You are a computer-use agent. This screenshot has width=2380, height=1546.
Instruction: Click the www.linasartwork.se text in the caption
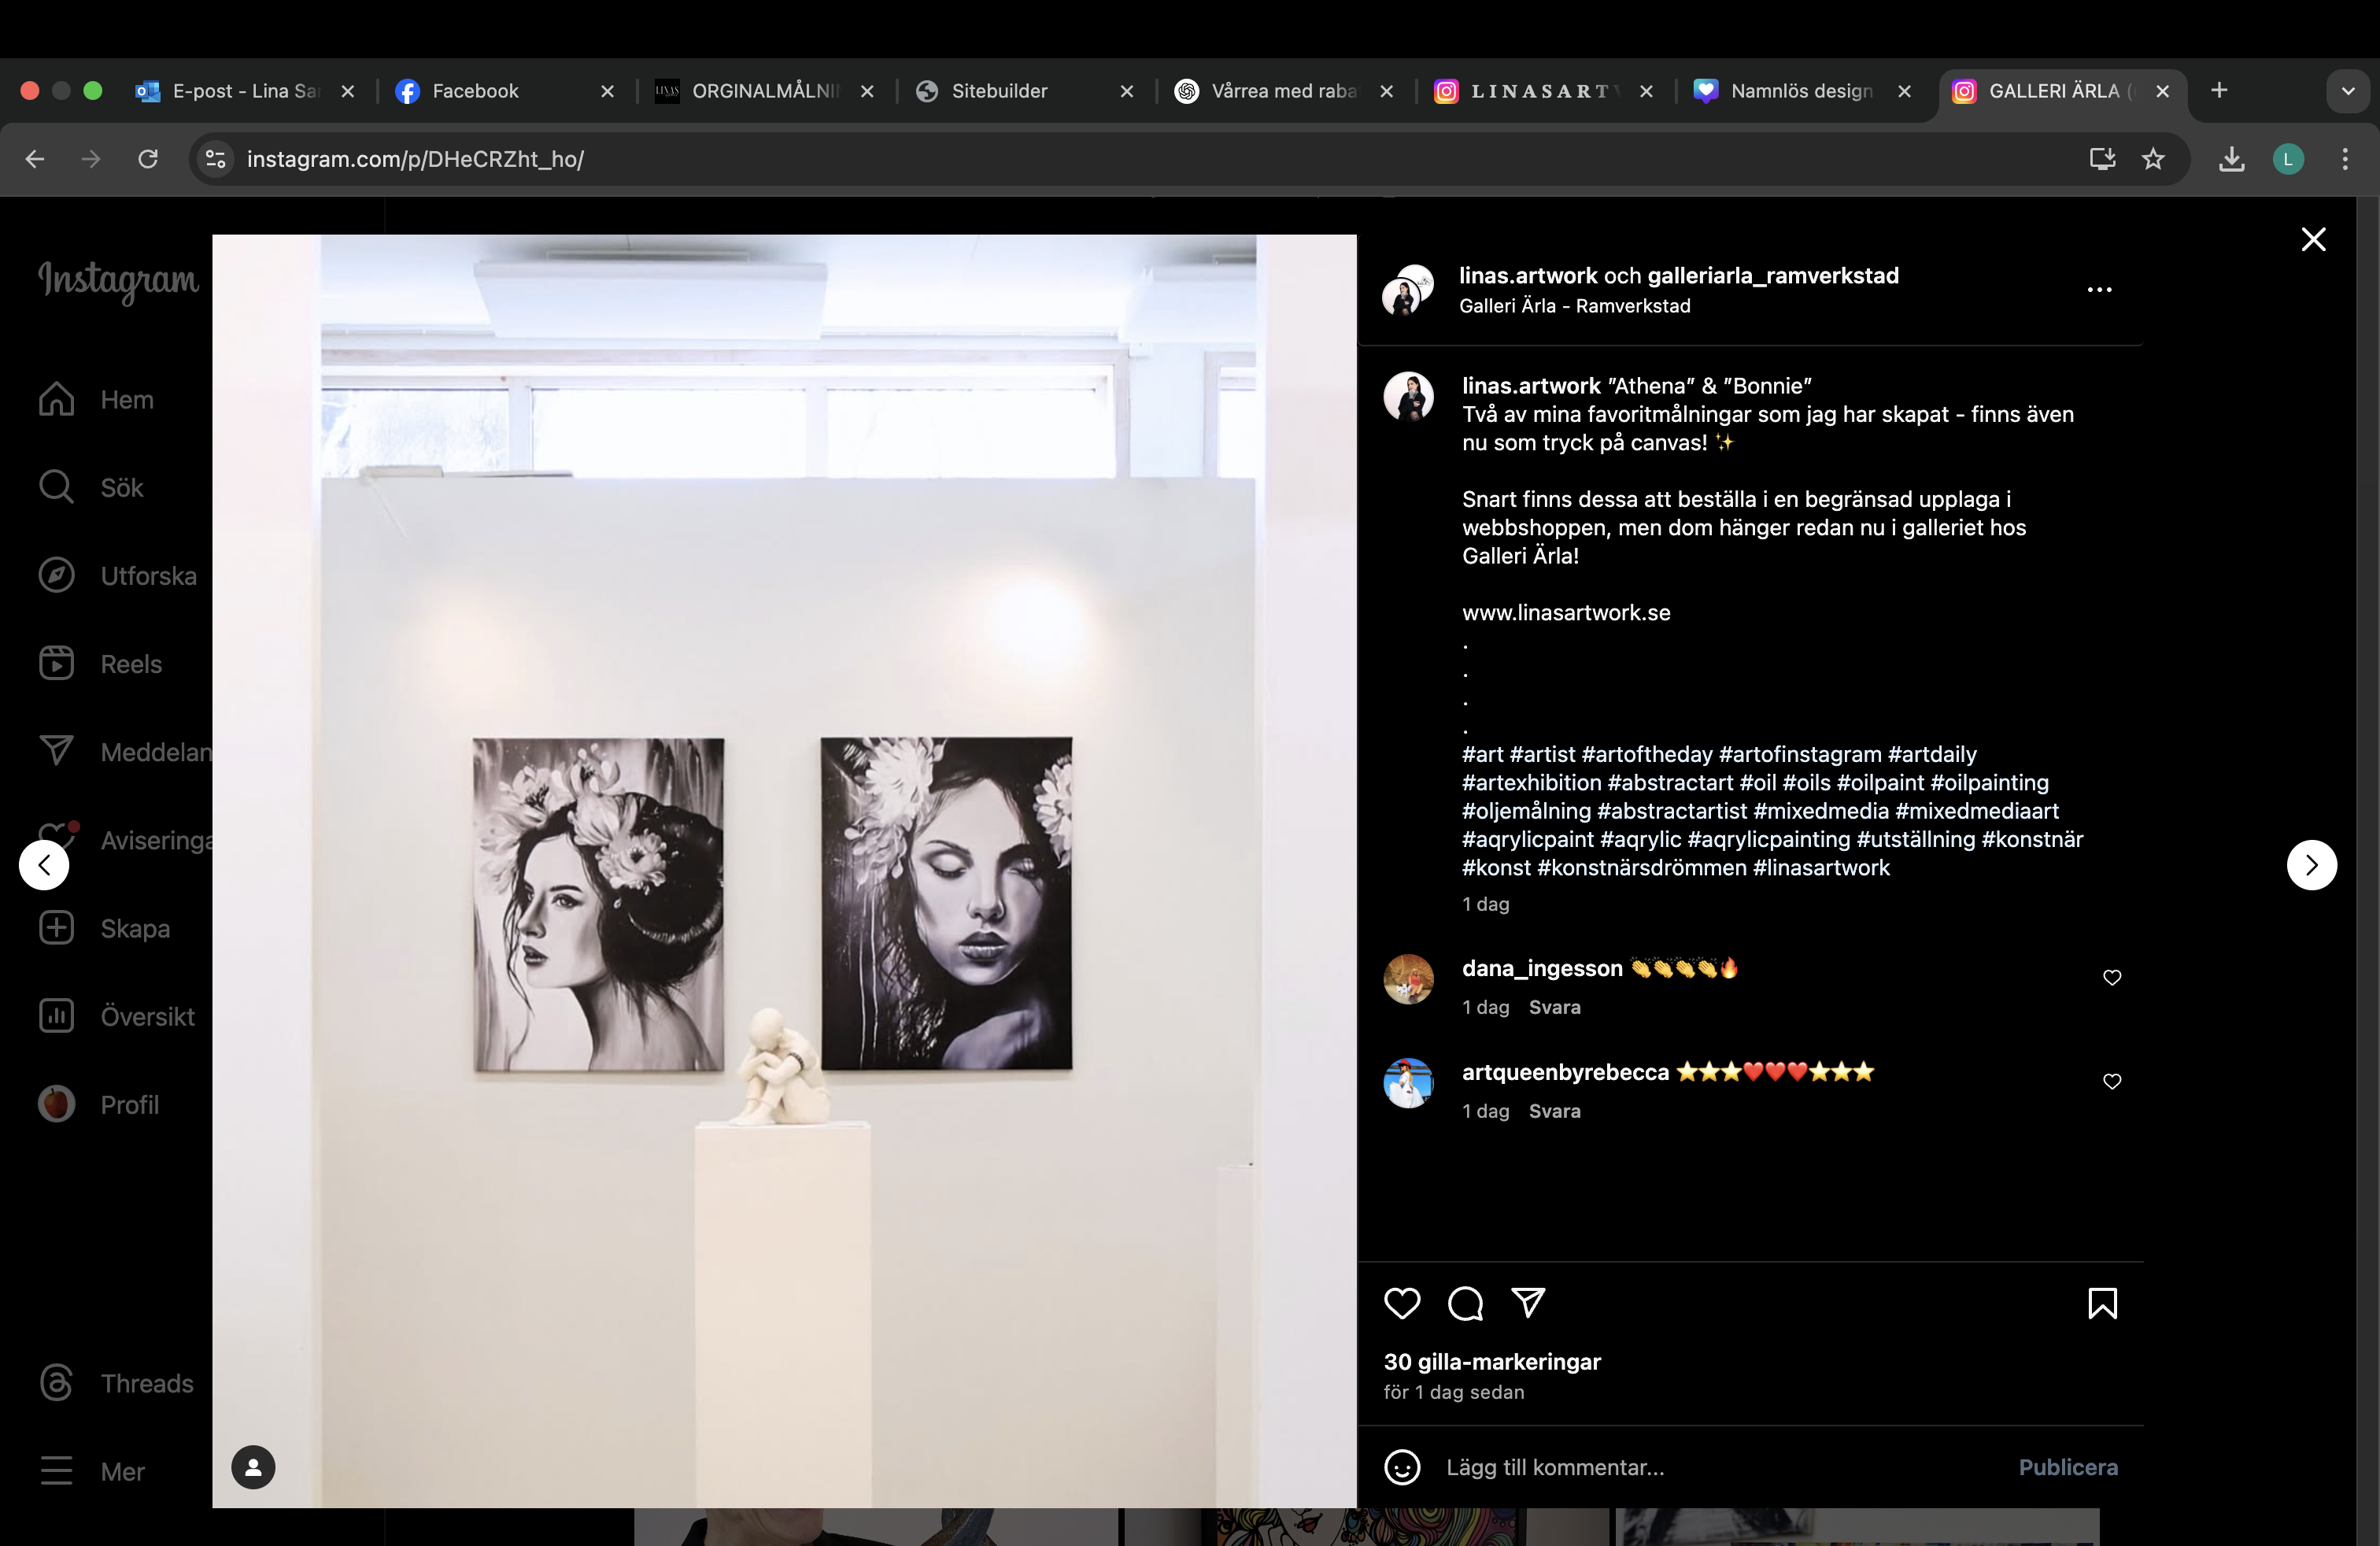[1566, 612]
